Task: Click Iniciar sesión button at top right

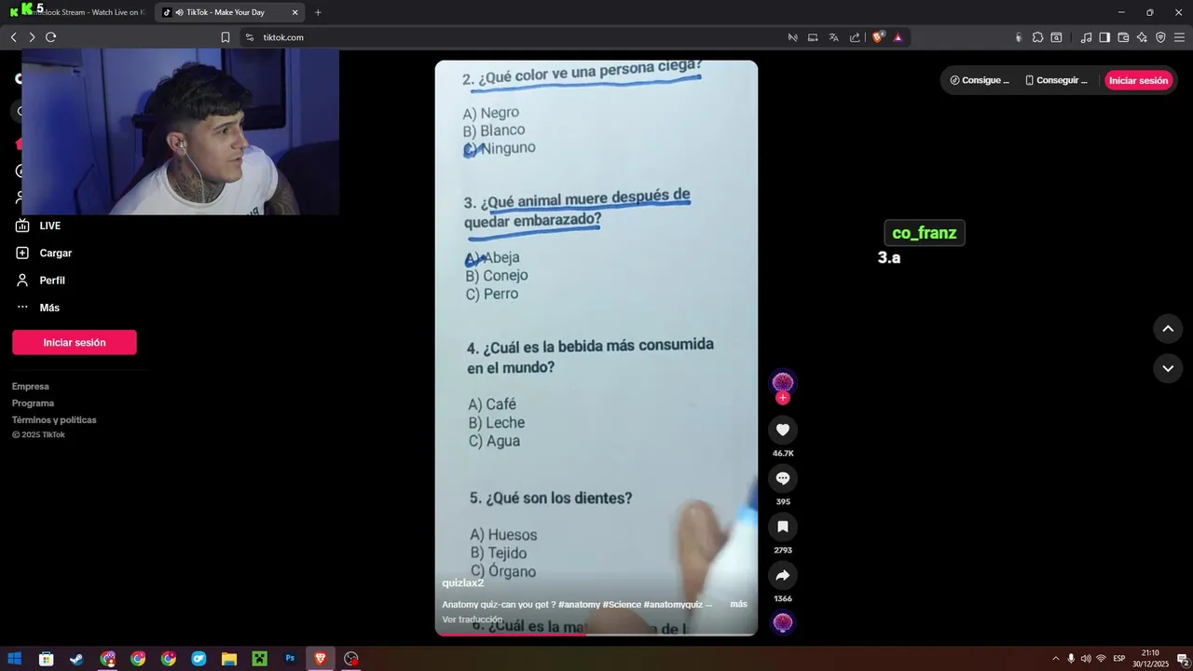Action: tap(1138, 80)
